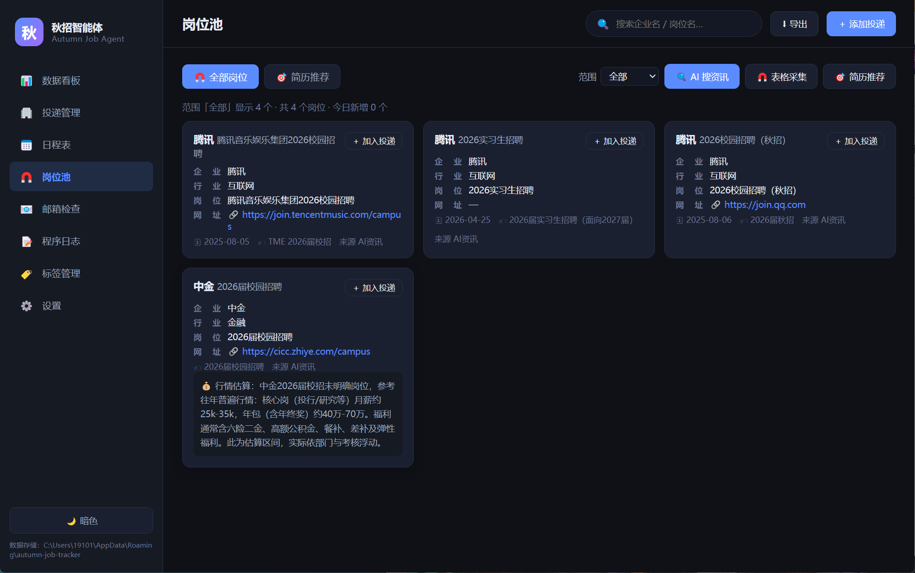Focus the 搜索企业名 / 岗位名 search field

click(x=673, y=24)
